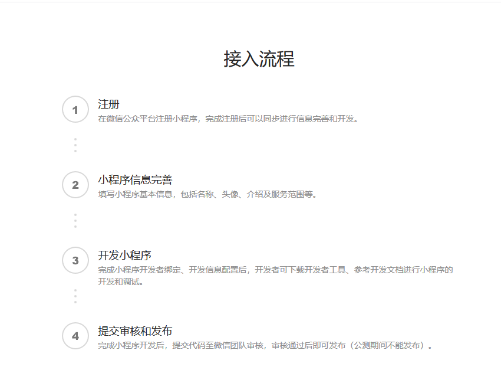Click the dotted connector between steps 2 and 3
The height and width of the screenshot is (370, 501).
[x=75, y=221]
